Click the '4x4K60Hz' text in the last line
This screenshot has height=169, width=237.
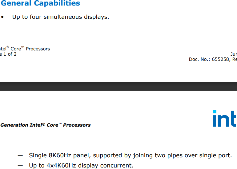click(x=61, y=166)
